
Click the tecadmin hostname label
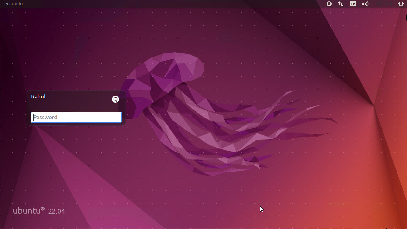coord(13,4)
